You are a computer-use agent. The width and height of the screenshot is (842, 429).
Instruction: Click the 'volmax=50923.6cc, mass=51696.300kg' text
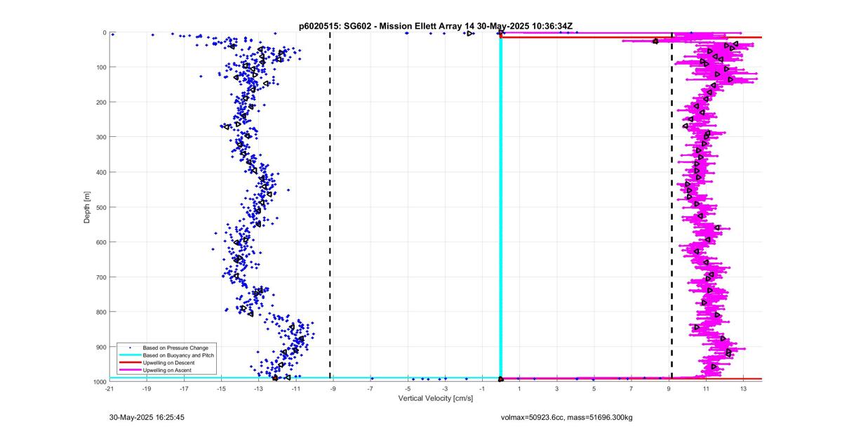coord(566,417)
